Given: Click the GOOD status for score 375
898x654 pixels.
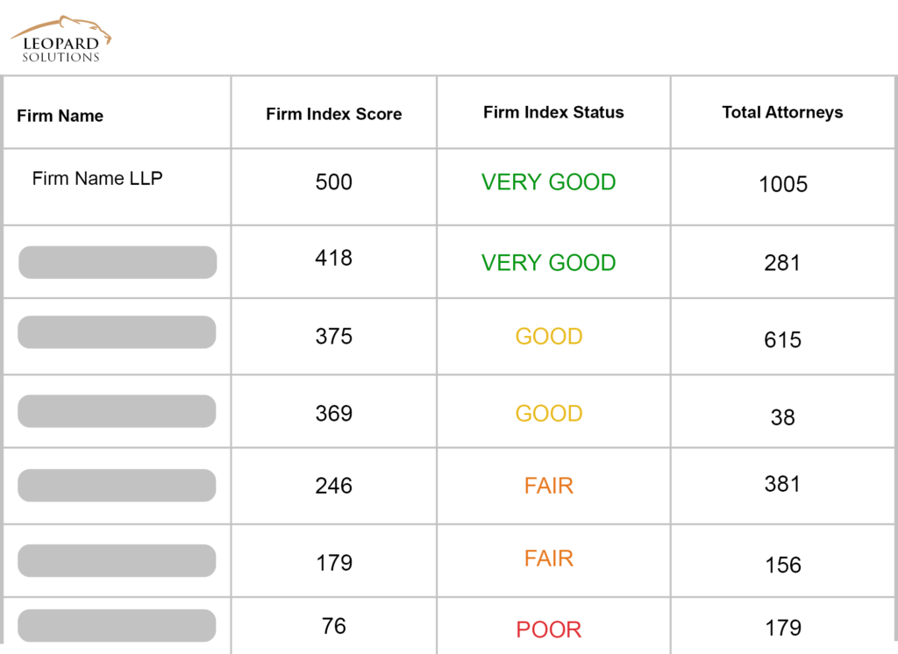Looking at the screenshot, I should (549, 336).
